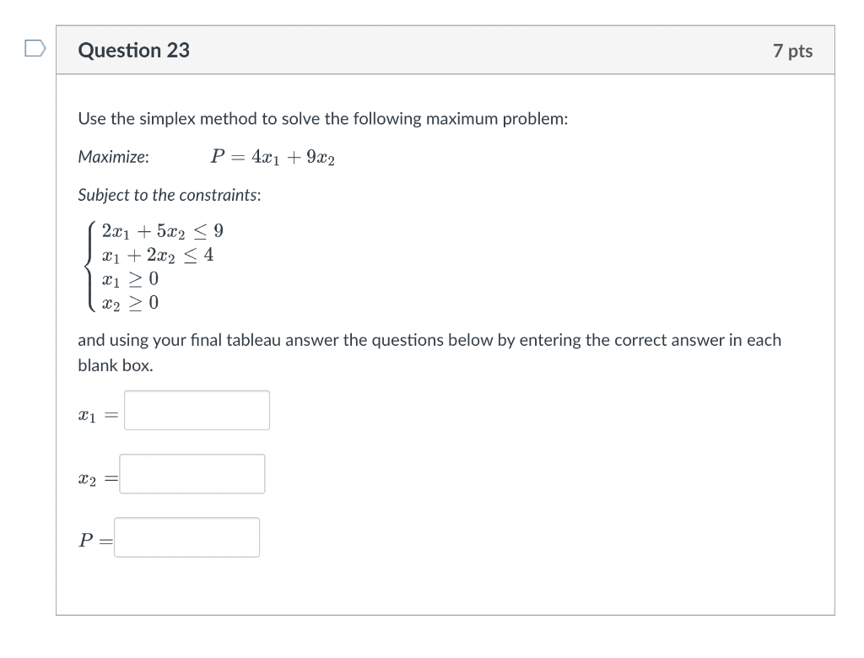Click the constraint x1 + 2x2 ≤ 4
864x658 pixels.
point(158,256)
